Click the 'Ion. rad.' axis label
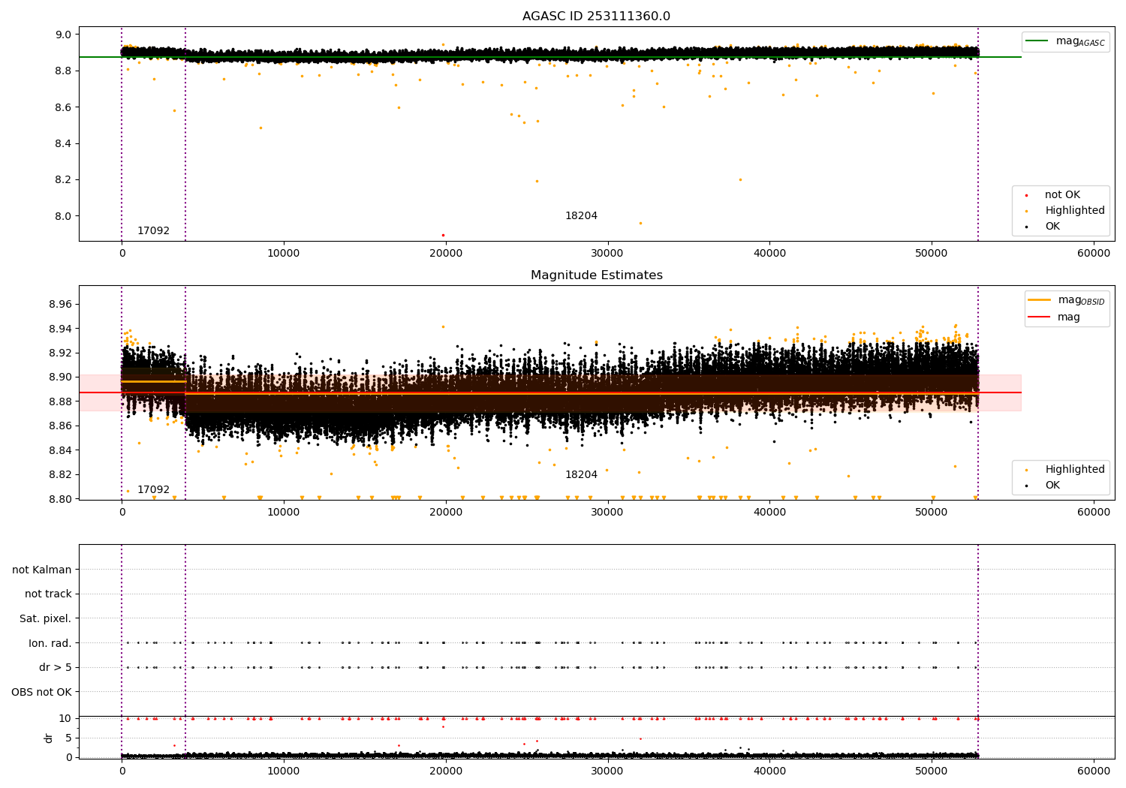1126x788 pixels. (50, 643)
